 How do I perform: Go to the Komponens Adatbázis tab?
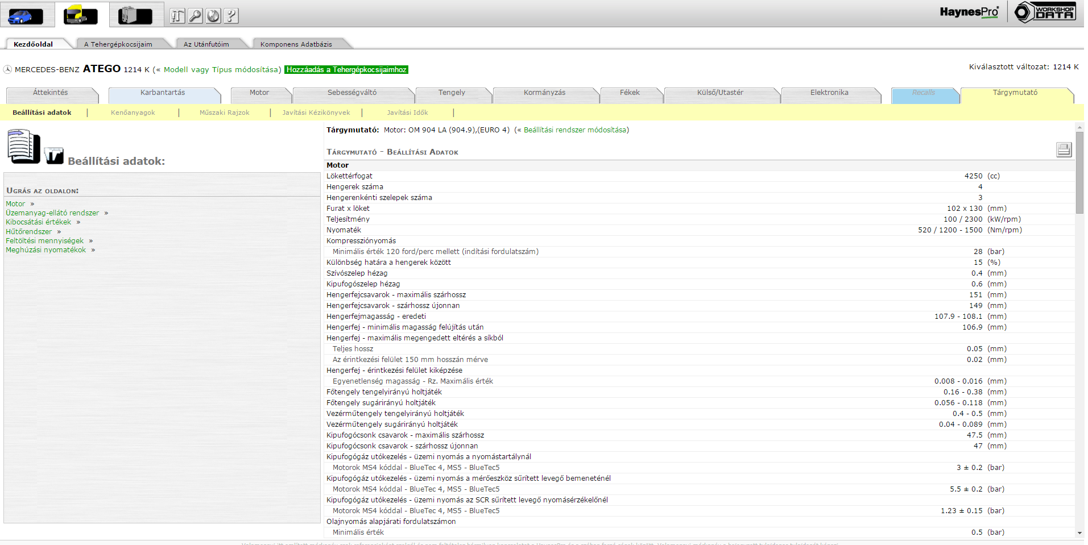click(x=296, y=44)
